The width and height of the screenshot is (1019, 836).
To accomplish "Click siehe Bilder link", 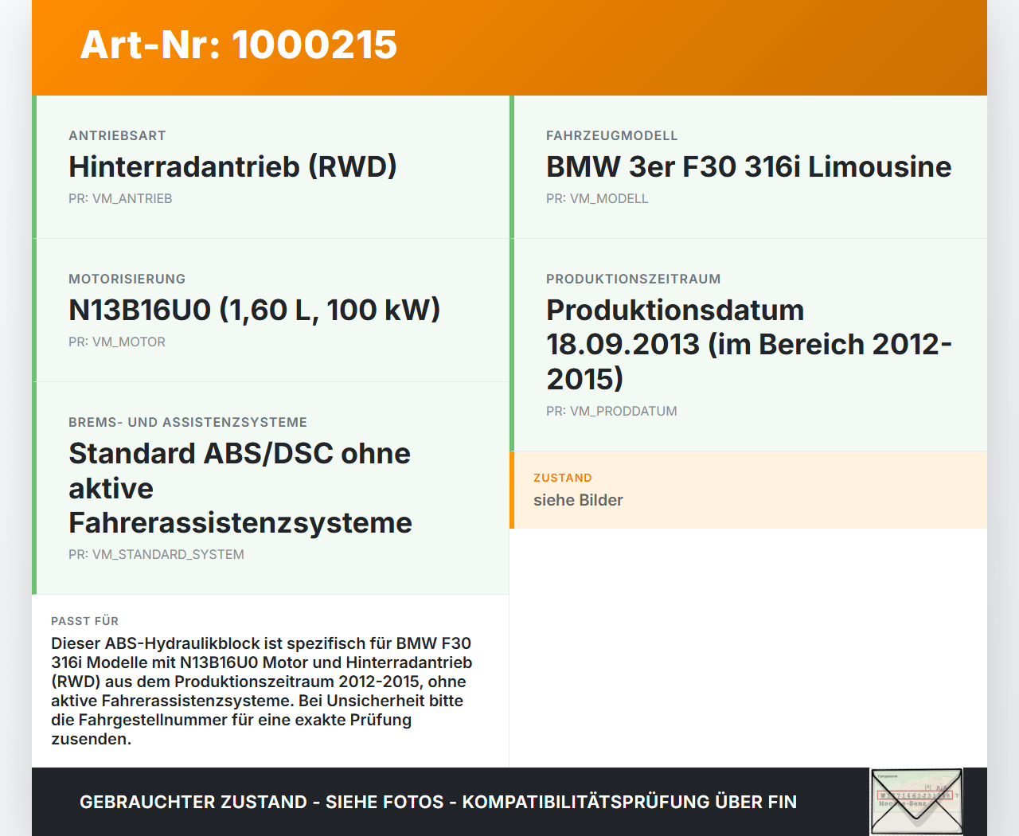I will 578,500.
